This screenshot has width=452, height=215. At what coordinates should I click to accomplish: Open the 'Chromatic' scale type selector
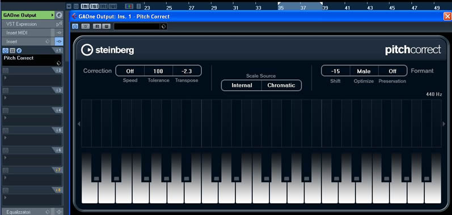tap(281, 85)
